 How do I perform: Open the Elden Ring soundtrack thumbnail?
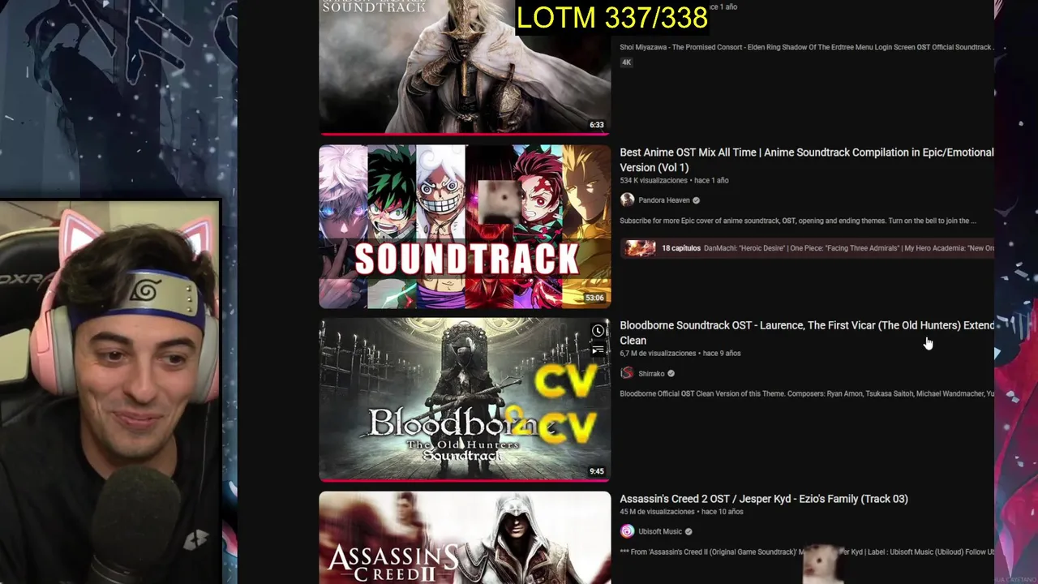click(465, 67)
